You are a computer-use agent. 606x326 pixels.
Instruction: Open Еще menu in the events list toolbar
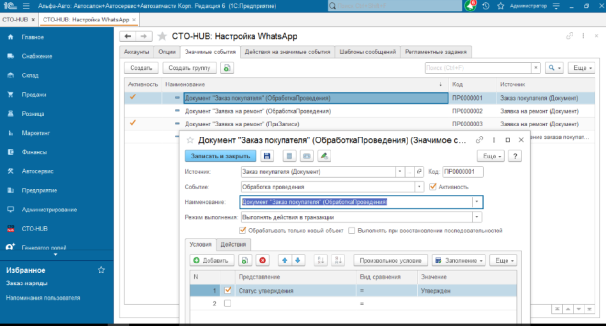(582, 68)
